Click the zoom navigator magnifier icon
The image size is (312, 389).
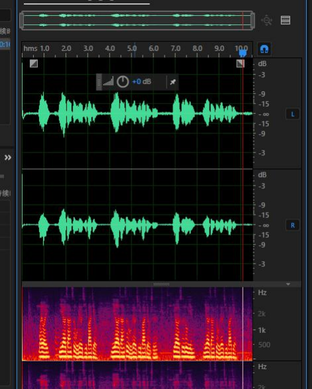click(267, 20)
